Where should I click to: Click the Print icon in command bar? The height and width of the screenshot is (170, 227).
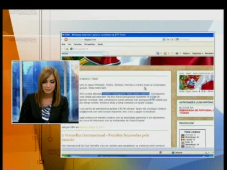[177, 53]
